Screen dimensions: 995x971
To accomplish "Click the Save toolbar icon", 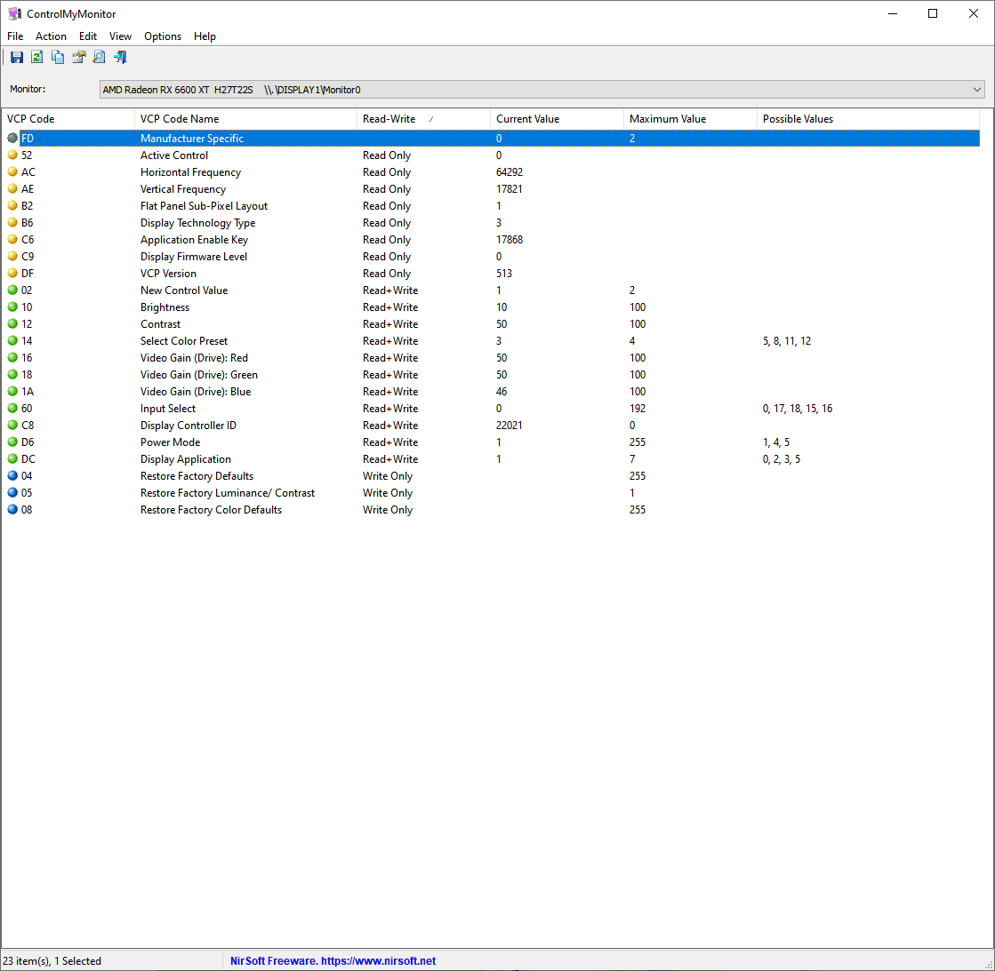I will (17, 57).
